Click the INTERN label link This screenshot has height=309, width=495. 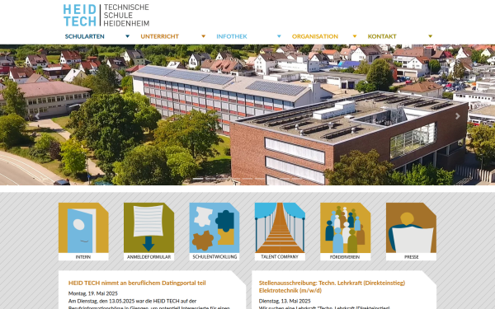tap(83, 257)
